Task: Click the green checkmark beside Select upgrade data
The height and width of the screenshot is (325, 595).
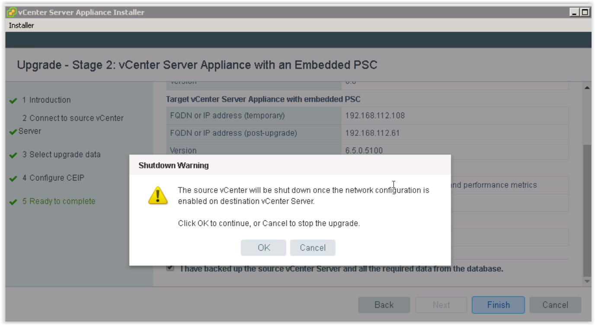Action: tap(13, 155)
